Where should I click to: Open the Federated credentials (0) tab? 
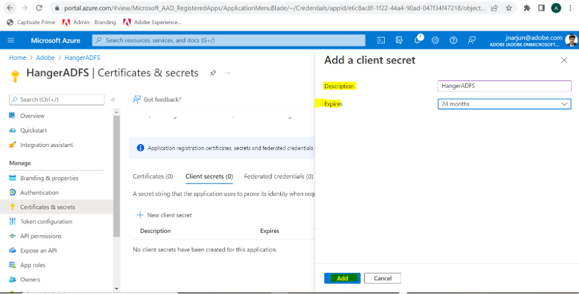point(278,176)
